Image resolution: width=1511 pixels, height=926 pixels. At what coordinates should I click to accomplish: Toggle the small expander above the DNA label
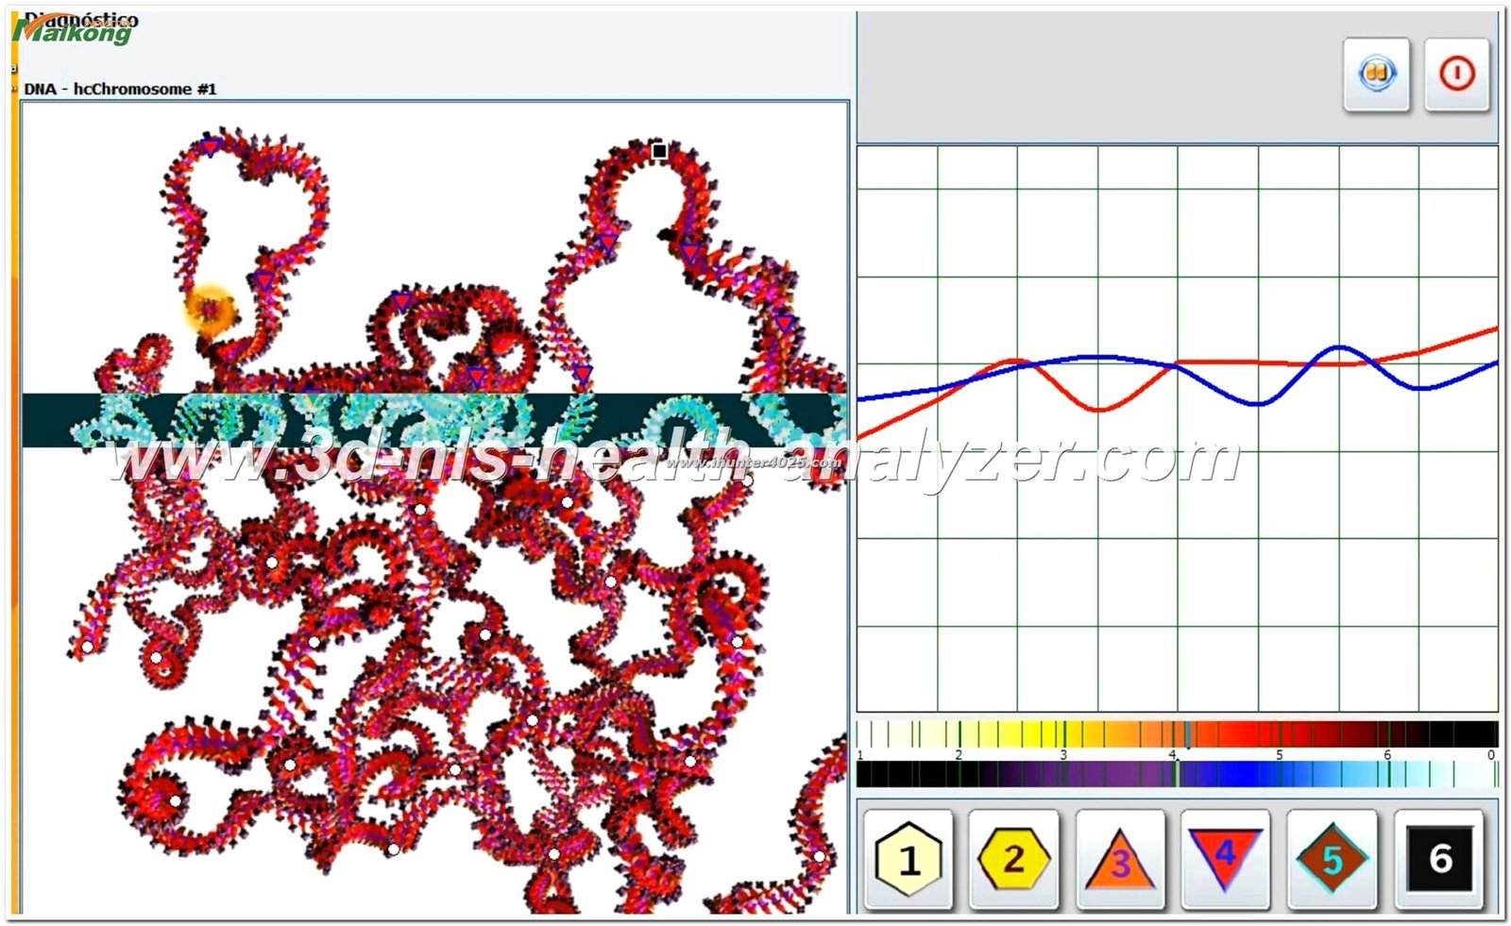tap(14, 68)
